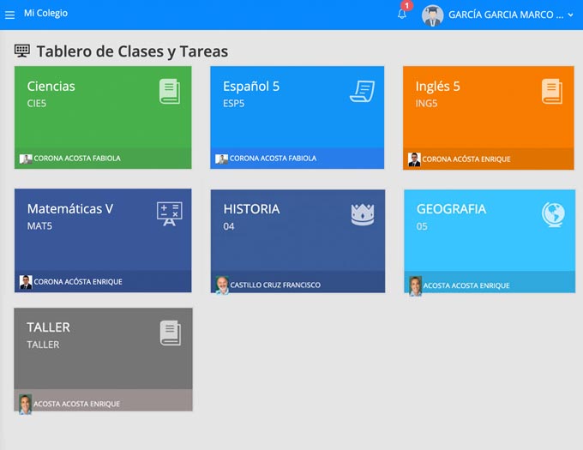The height and width of the screenshot is (450, 583).
Task: Click teacher photo on Ciencias card
Action: click(26, 159)
